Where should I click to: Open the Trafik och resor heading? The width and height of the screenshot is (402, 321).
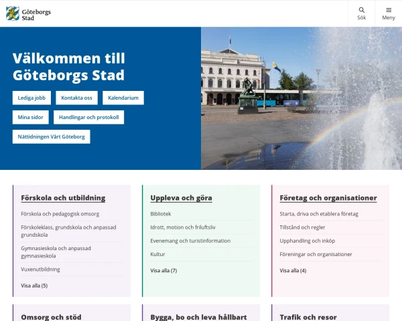tap(308, 317)
